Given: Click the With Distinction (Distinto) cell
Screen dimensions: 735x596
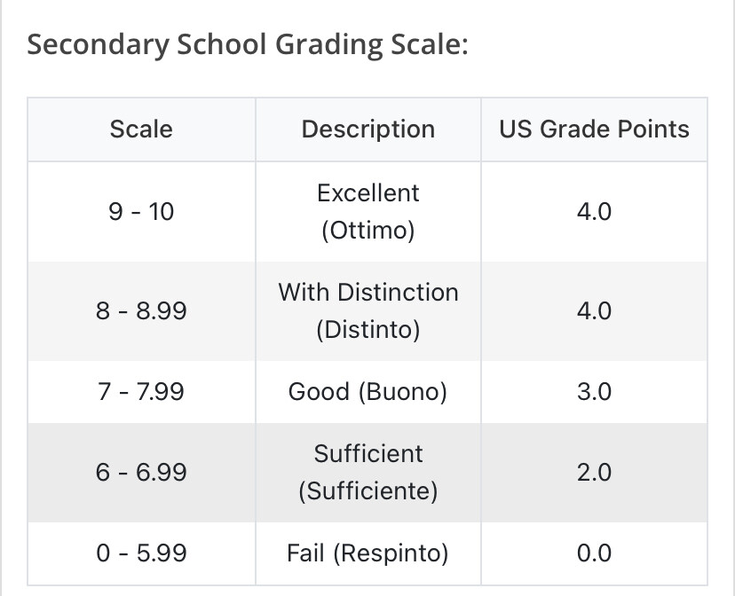Looking at the screenshot, I should pos(368,311).
